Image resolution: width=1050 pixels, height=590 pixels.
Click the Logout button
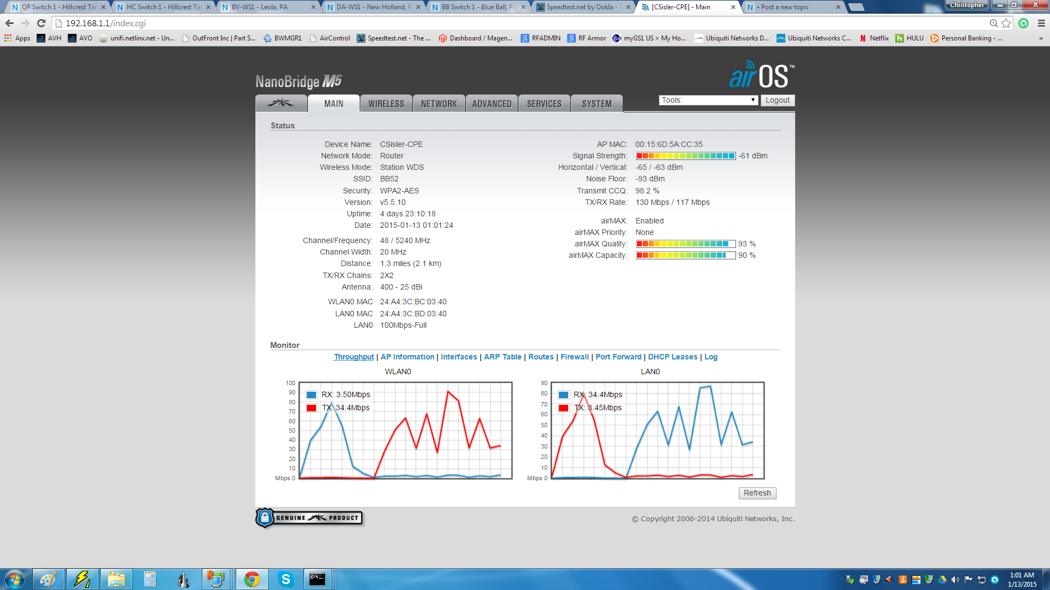point(777,100)
